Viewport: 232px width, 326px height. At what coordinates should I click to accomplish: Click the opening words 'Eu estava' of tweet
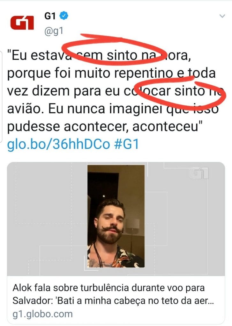[40, 55]
